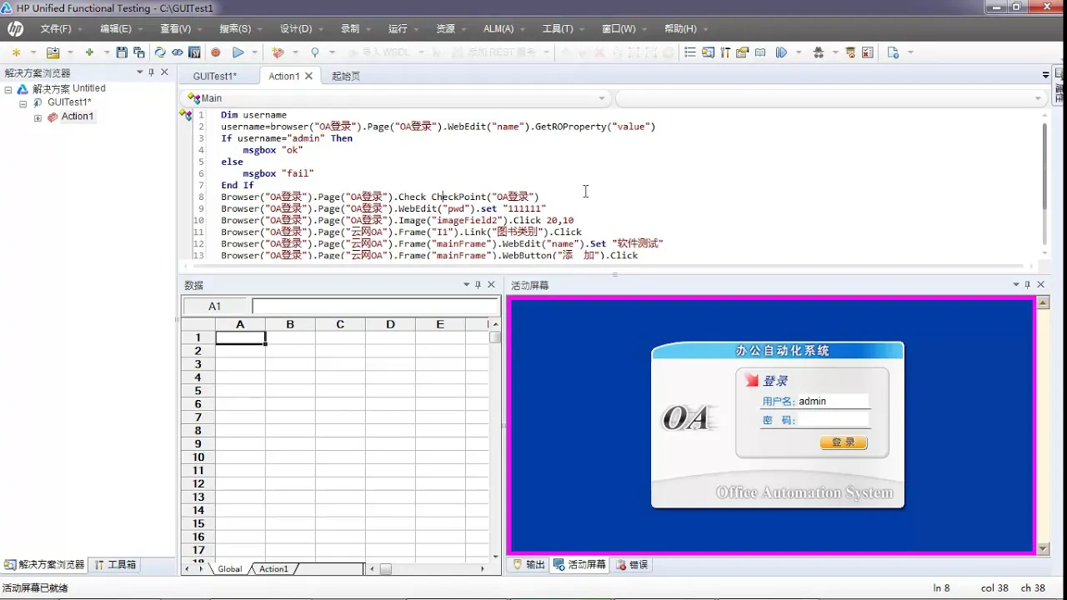Open the 查看(V) menu
Image resolution: width=1067 pixels, height=600 pixels.
[x=175, y=29]
